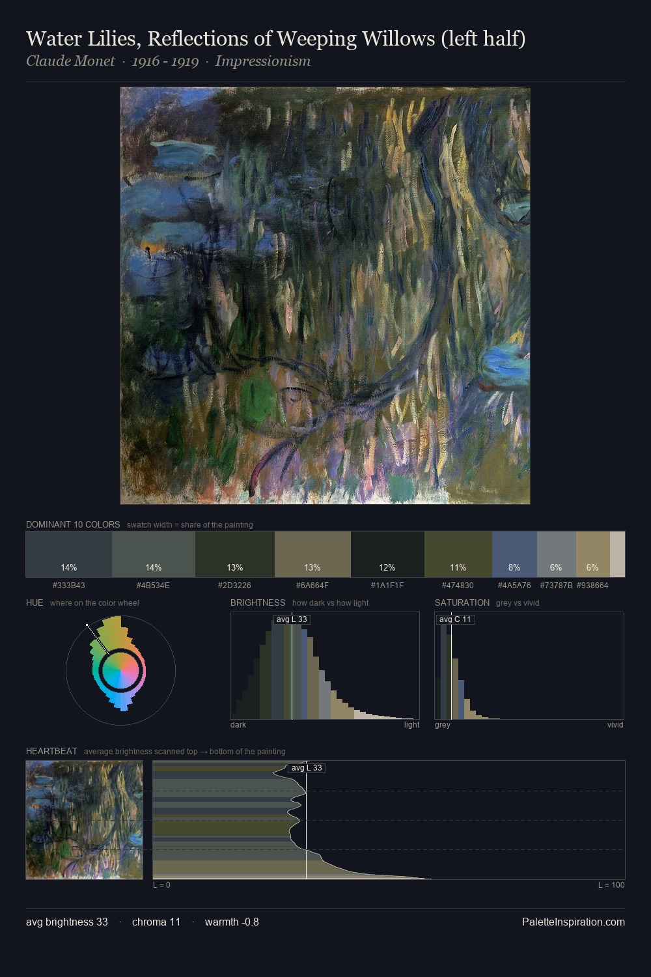
Task: Click the avg C 11 saturation label
Action: tap(455, 619)
